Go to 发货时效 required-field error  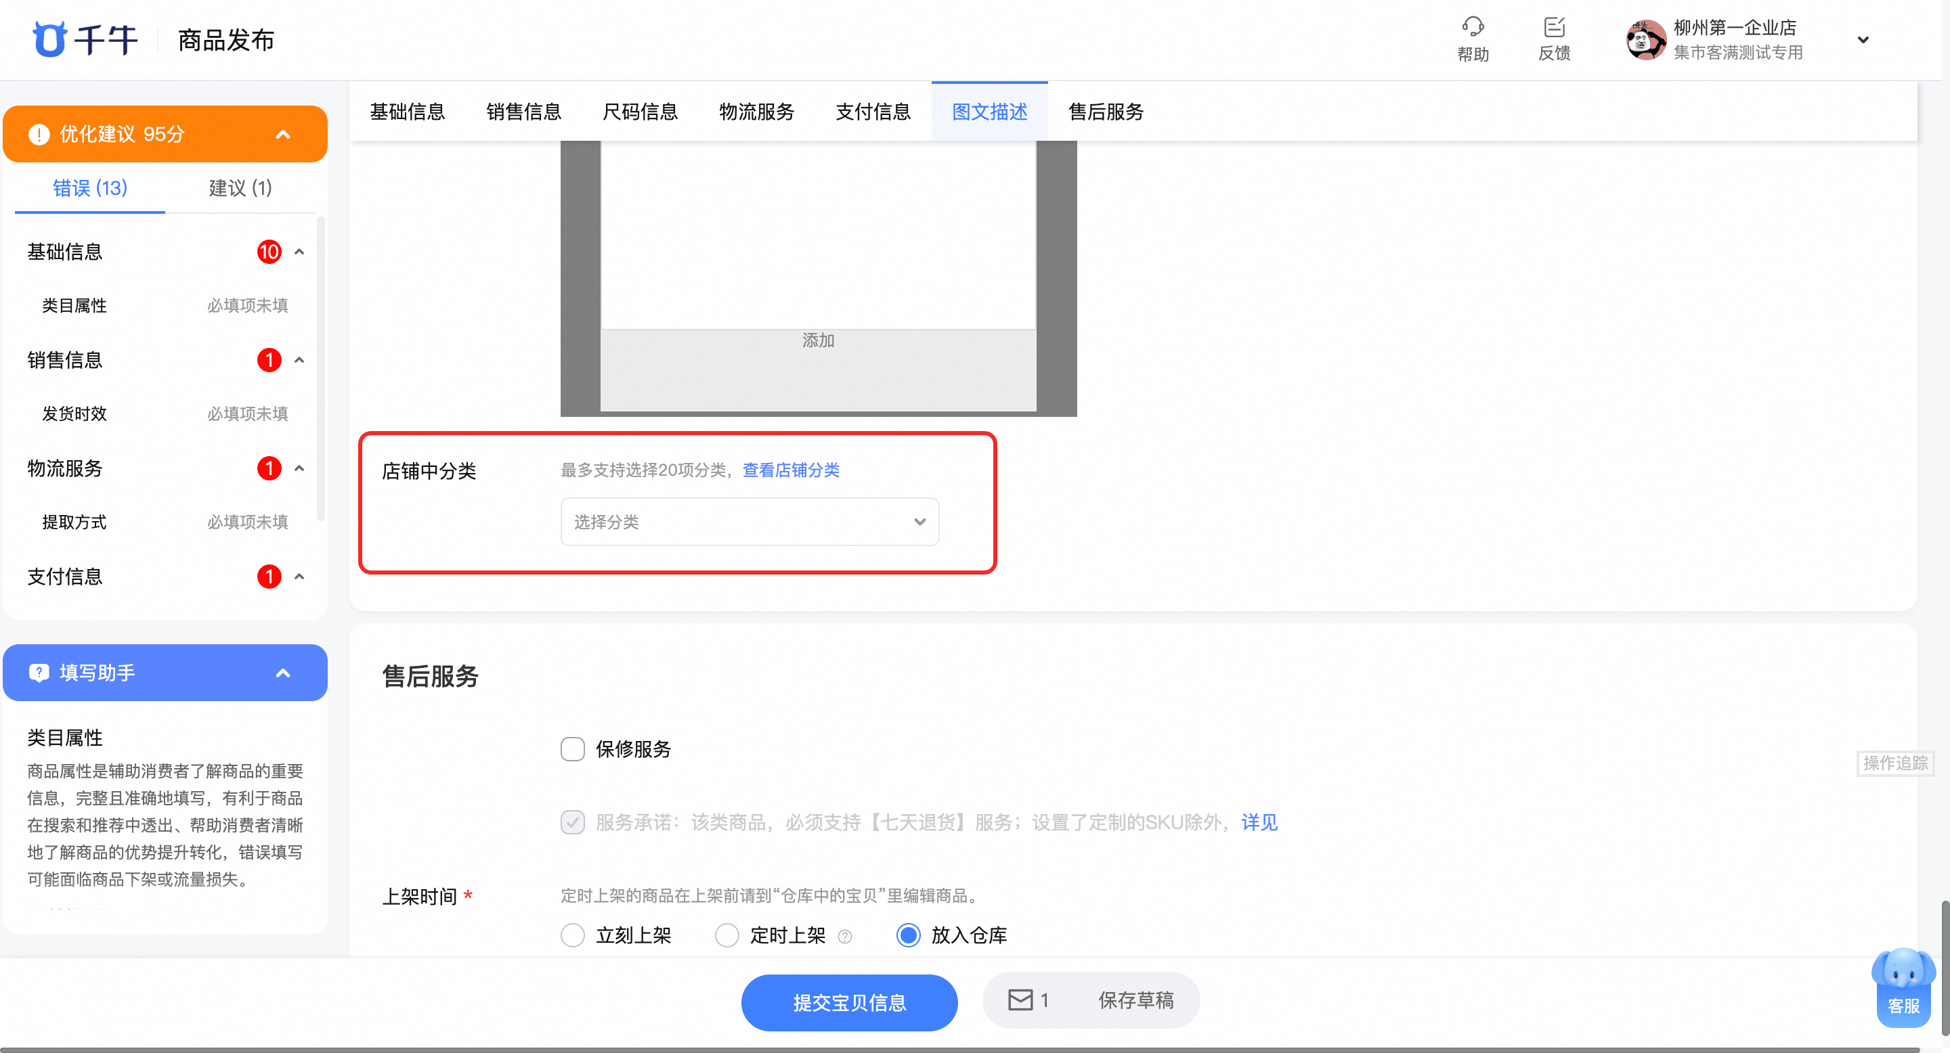[x=165, y=413]
